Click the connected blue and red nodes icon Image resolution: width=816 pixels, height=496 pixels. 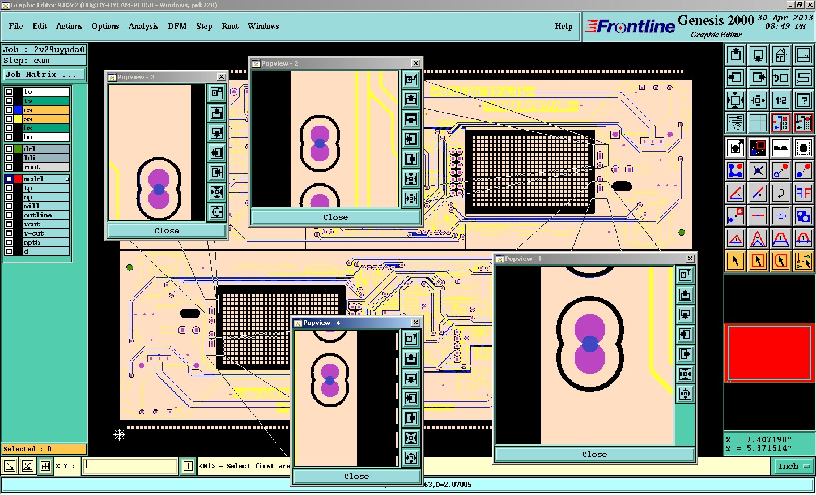coord(736,170)
